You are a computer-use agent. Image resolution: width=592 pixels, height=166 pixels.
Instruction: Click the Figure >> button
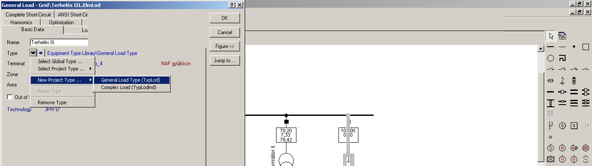(224, 46)
